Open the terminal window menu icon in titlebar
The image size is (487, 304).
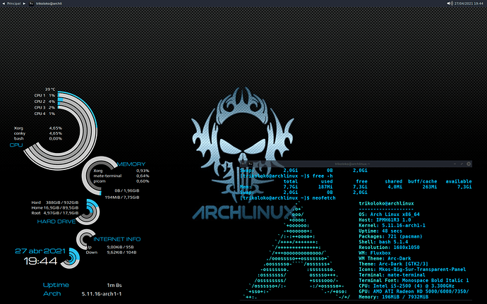(250, 164)
